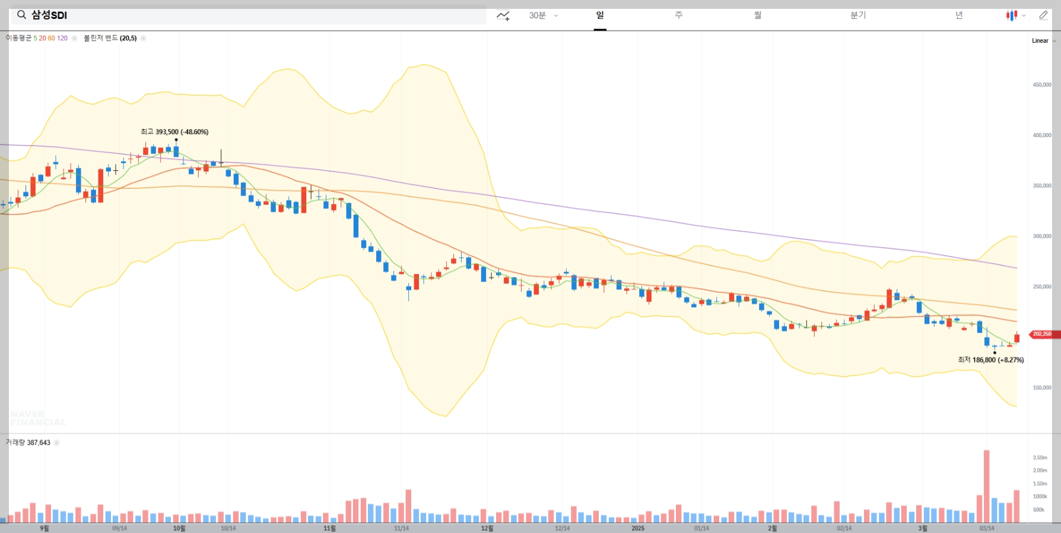Switch to the 월 monthly tab
The height and width of the screenshot is (533, 1061).
(758, 15)
